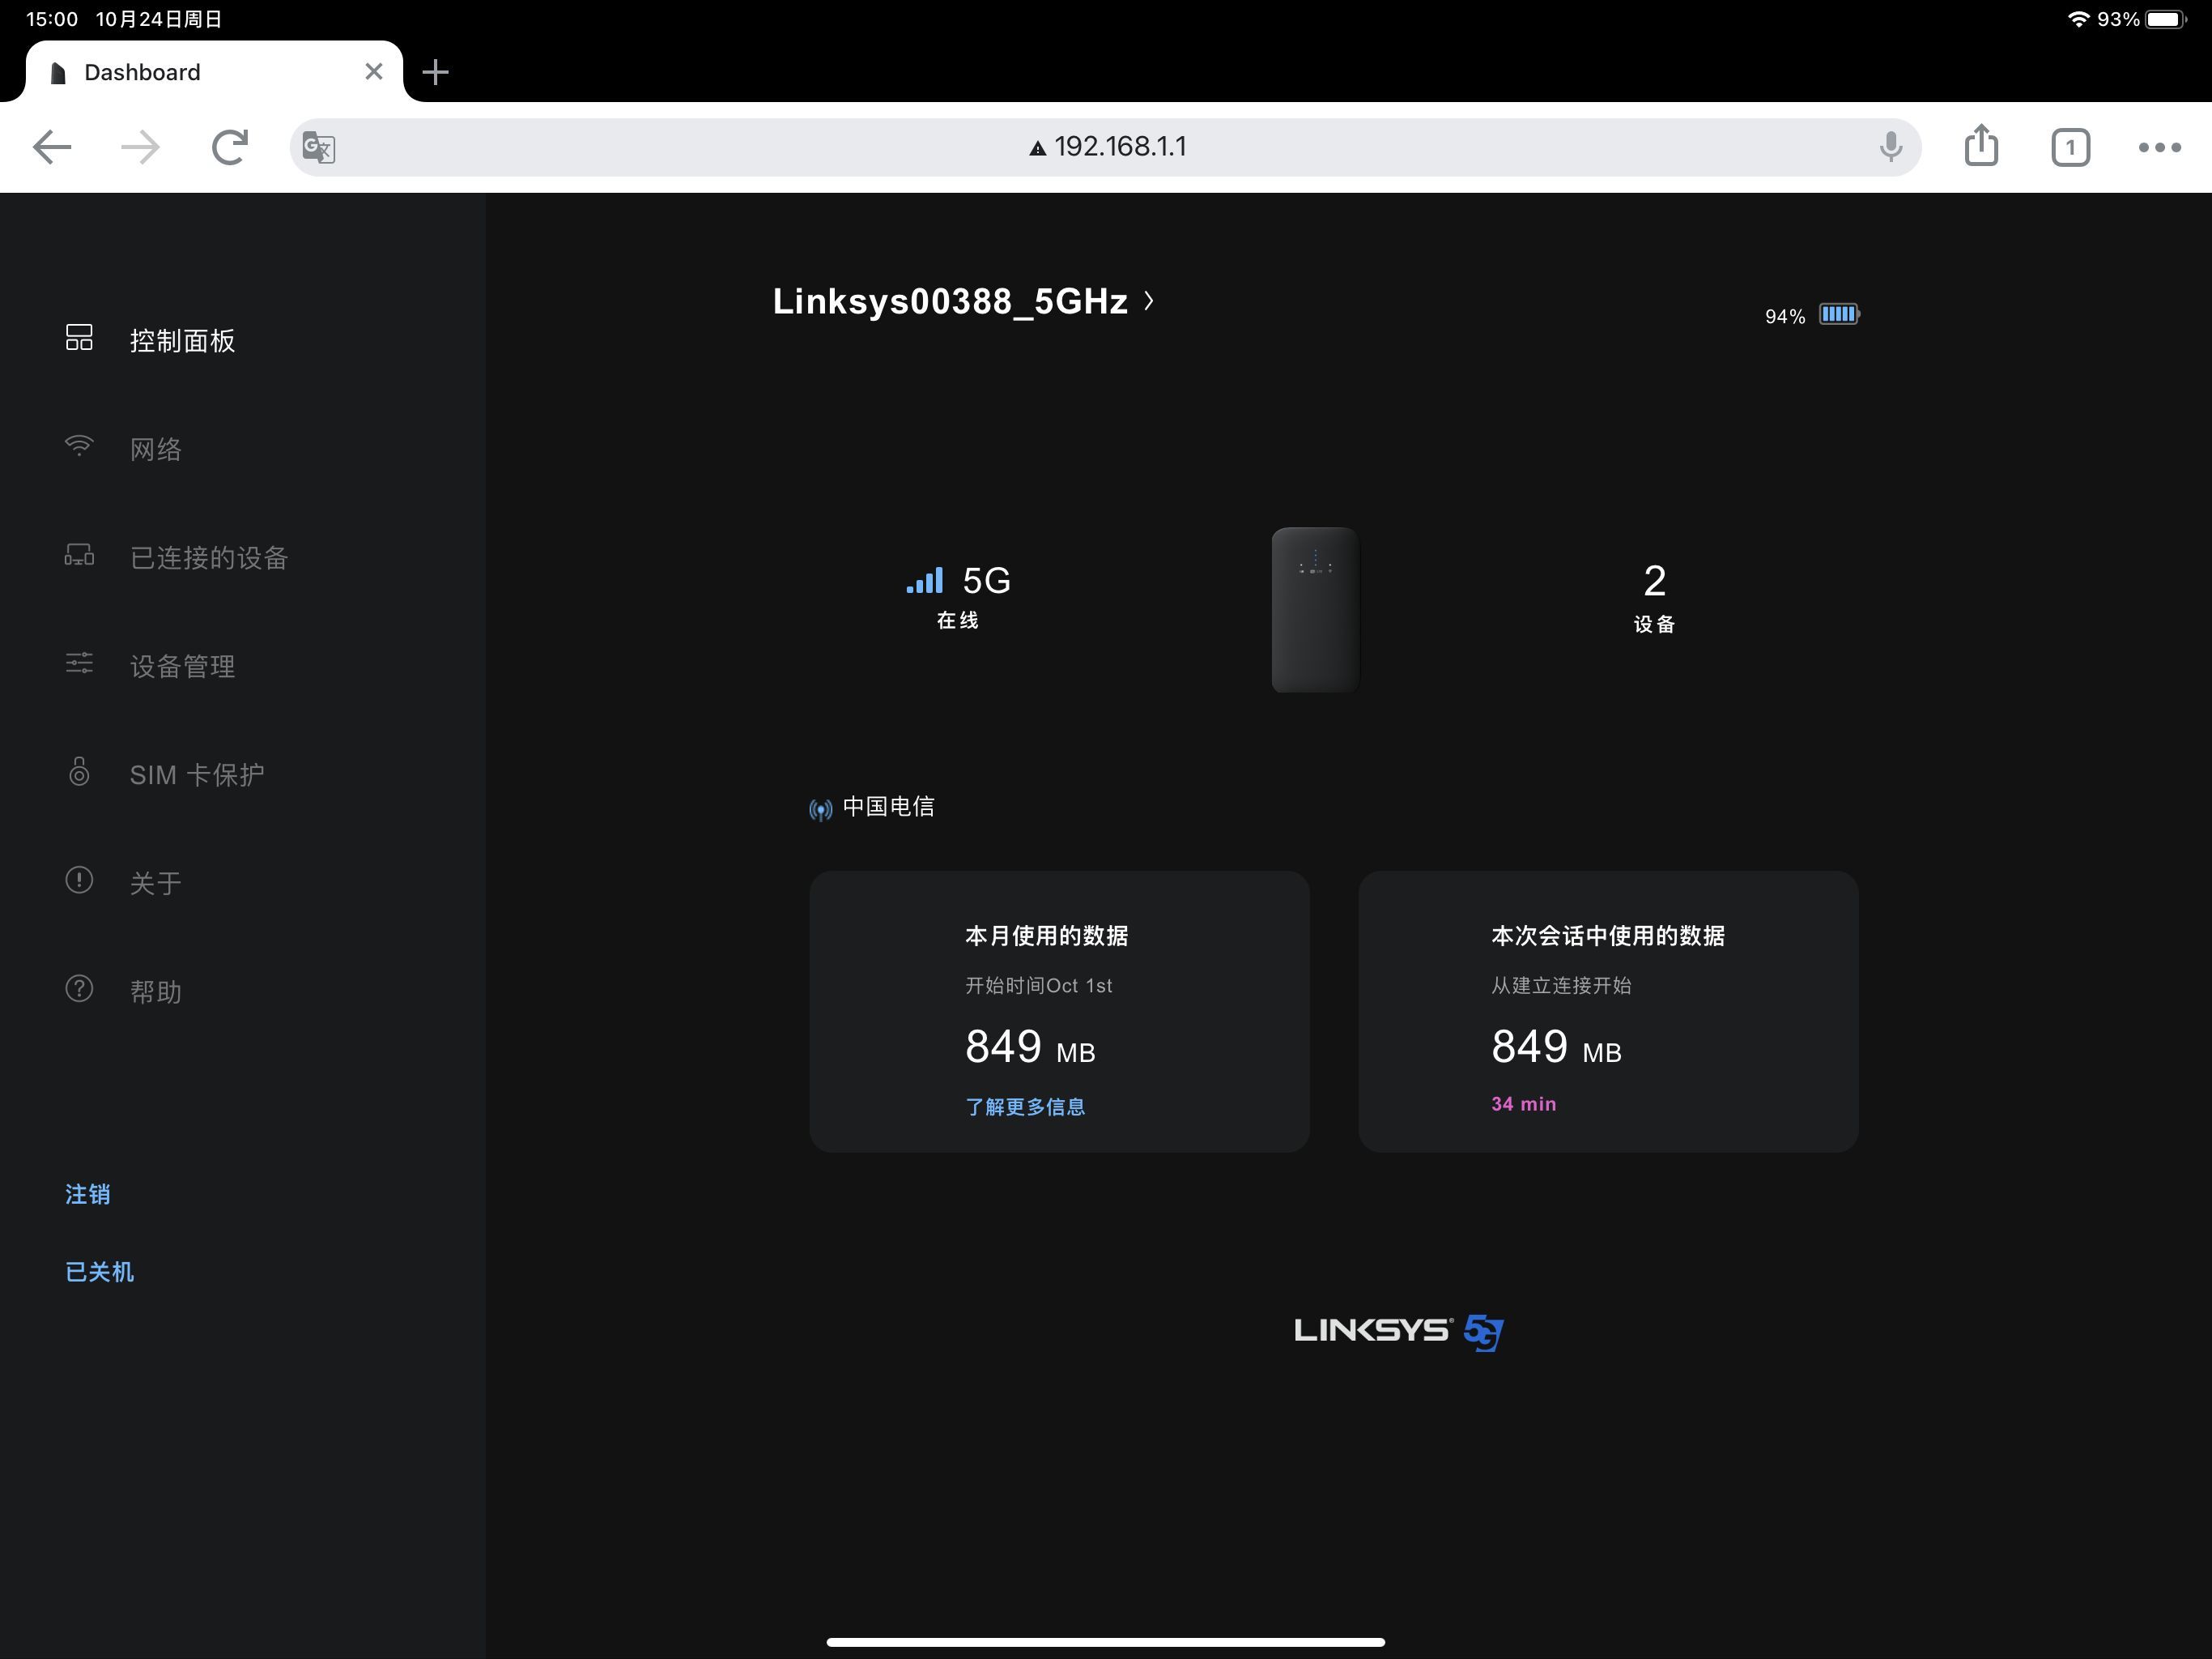The width and height of the screenshot is (2212, 1659).
Task: Click 注销 to log out
Action: tap(88, 1194)
